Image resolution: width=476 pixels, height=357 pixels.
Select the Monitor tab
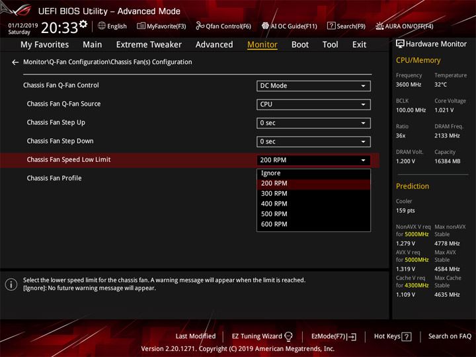coord(262,45)
